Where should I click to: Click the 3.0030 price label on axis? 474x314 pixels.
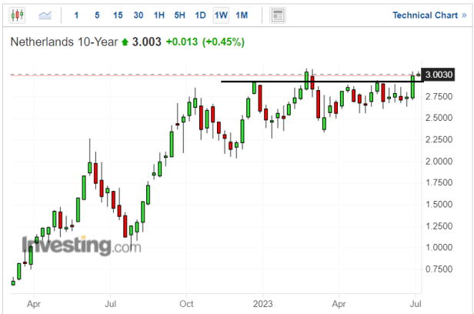pyautogui.click(x=439, y=75)
